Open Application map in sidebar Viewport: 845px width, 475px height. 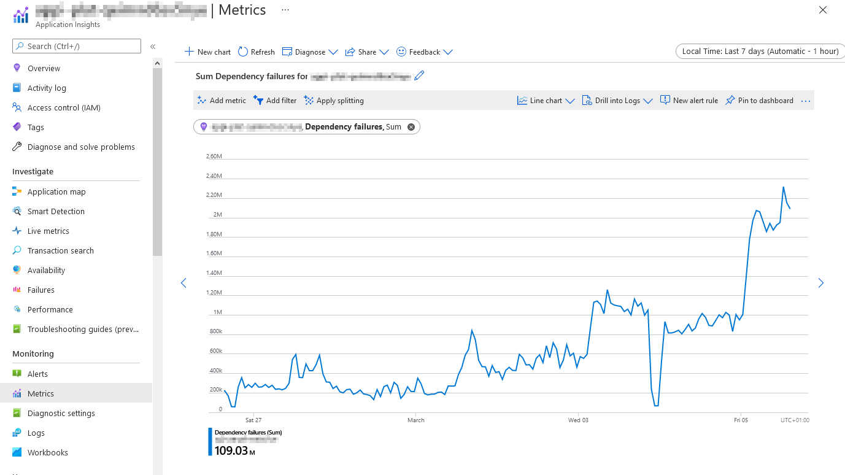pos(56,191)
